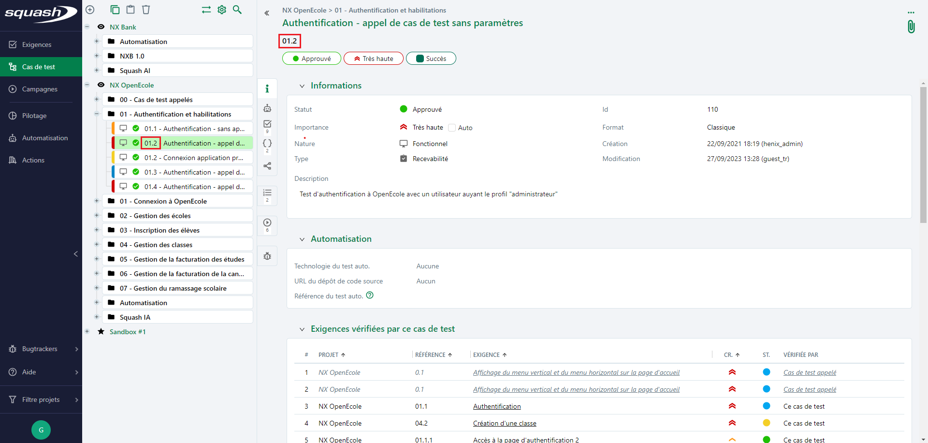Open the 'Cas de test appelé' link
Image resolution: width=928 pixels, height=443 pixels.
tap(810, 372)
